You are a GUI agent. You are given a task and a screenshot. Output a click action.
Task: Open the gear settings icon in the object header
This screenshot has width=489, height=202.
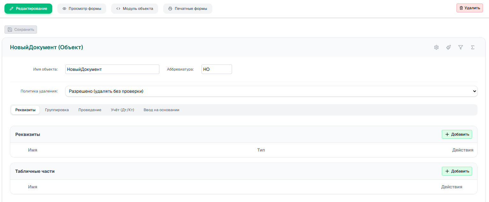(436, 47)
